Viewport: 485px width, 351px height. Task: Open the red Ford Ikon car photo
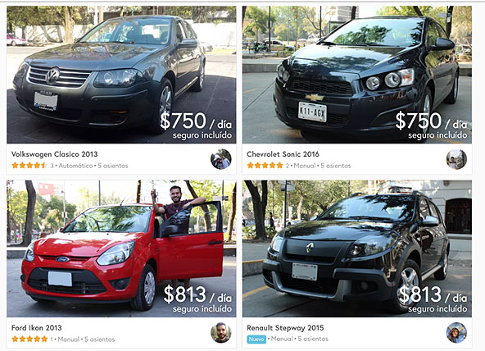click(x=121, y=248)
